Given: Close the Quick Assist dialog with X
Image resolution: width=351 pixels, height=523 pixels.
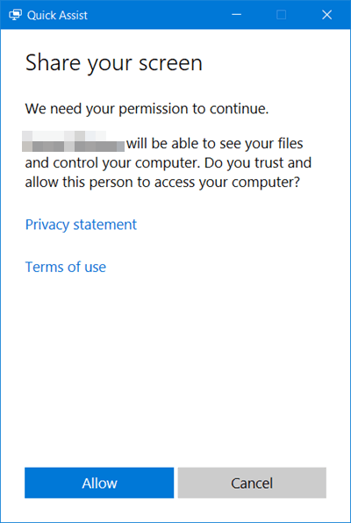Looking at the screenshot, I should pyautogui.click(x=326, y=15).
